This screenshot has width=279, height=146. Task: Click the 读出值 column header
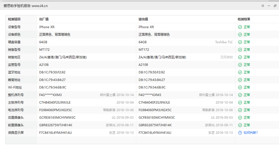tap(143, 19)
